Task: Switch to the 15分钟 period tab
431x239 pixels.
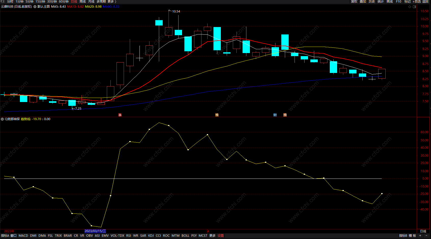Action: pyautogui.click(x=40, y=2)
